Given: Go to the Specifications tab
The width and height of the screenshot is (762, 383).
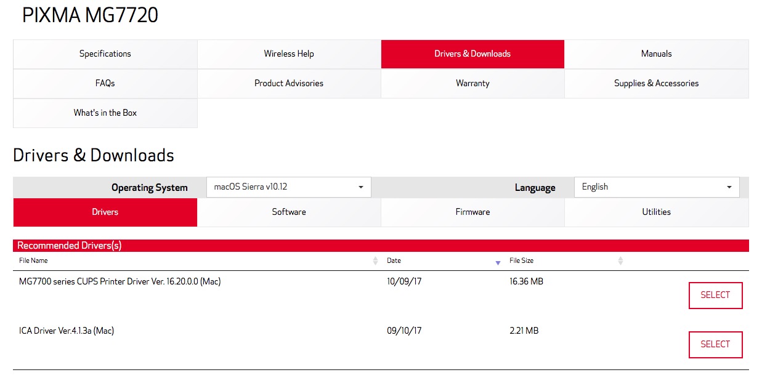Looking at the screenshot, I should coord(105,54).
